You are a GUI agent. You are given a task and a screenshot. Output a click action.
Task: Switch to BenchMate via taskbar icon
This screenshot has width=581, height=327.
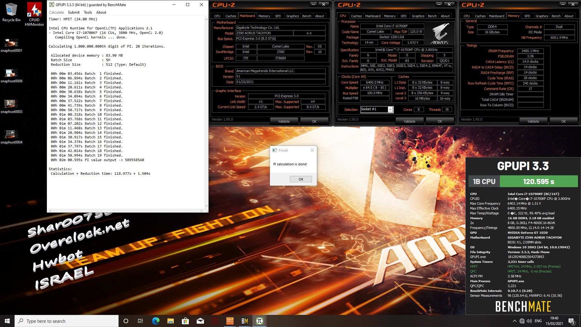pos(245,321)
